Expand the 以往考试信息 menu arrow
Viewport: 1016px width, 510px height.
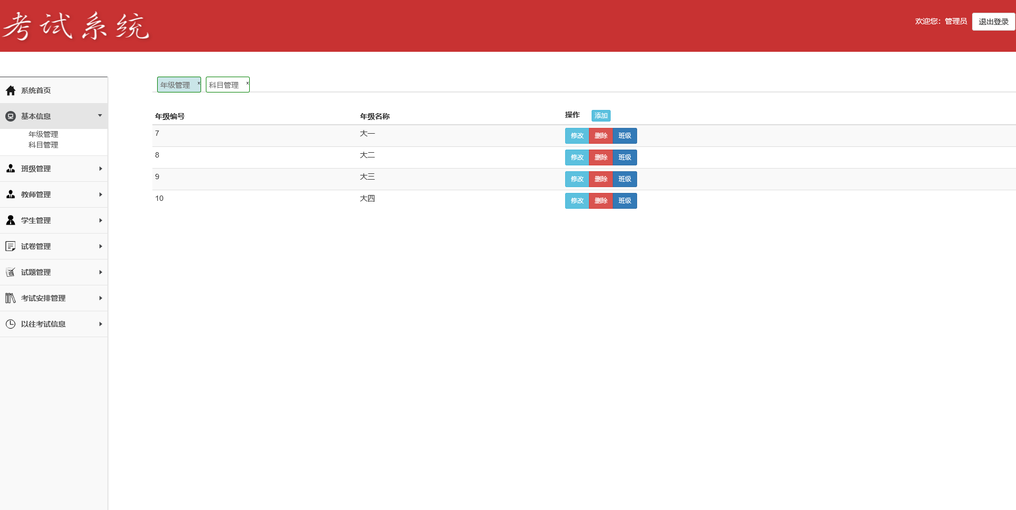(x=101, y=324)
